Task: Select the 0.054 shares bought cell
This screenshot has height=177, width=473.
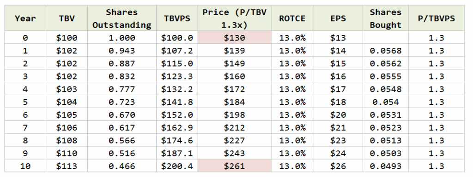Action: click(x=386, y=102)
